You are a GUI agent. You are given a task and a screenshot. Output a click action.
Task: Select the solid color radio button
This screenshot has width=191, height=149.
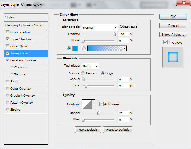pos(69,48)
